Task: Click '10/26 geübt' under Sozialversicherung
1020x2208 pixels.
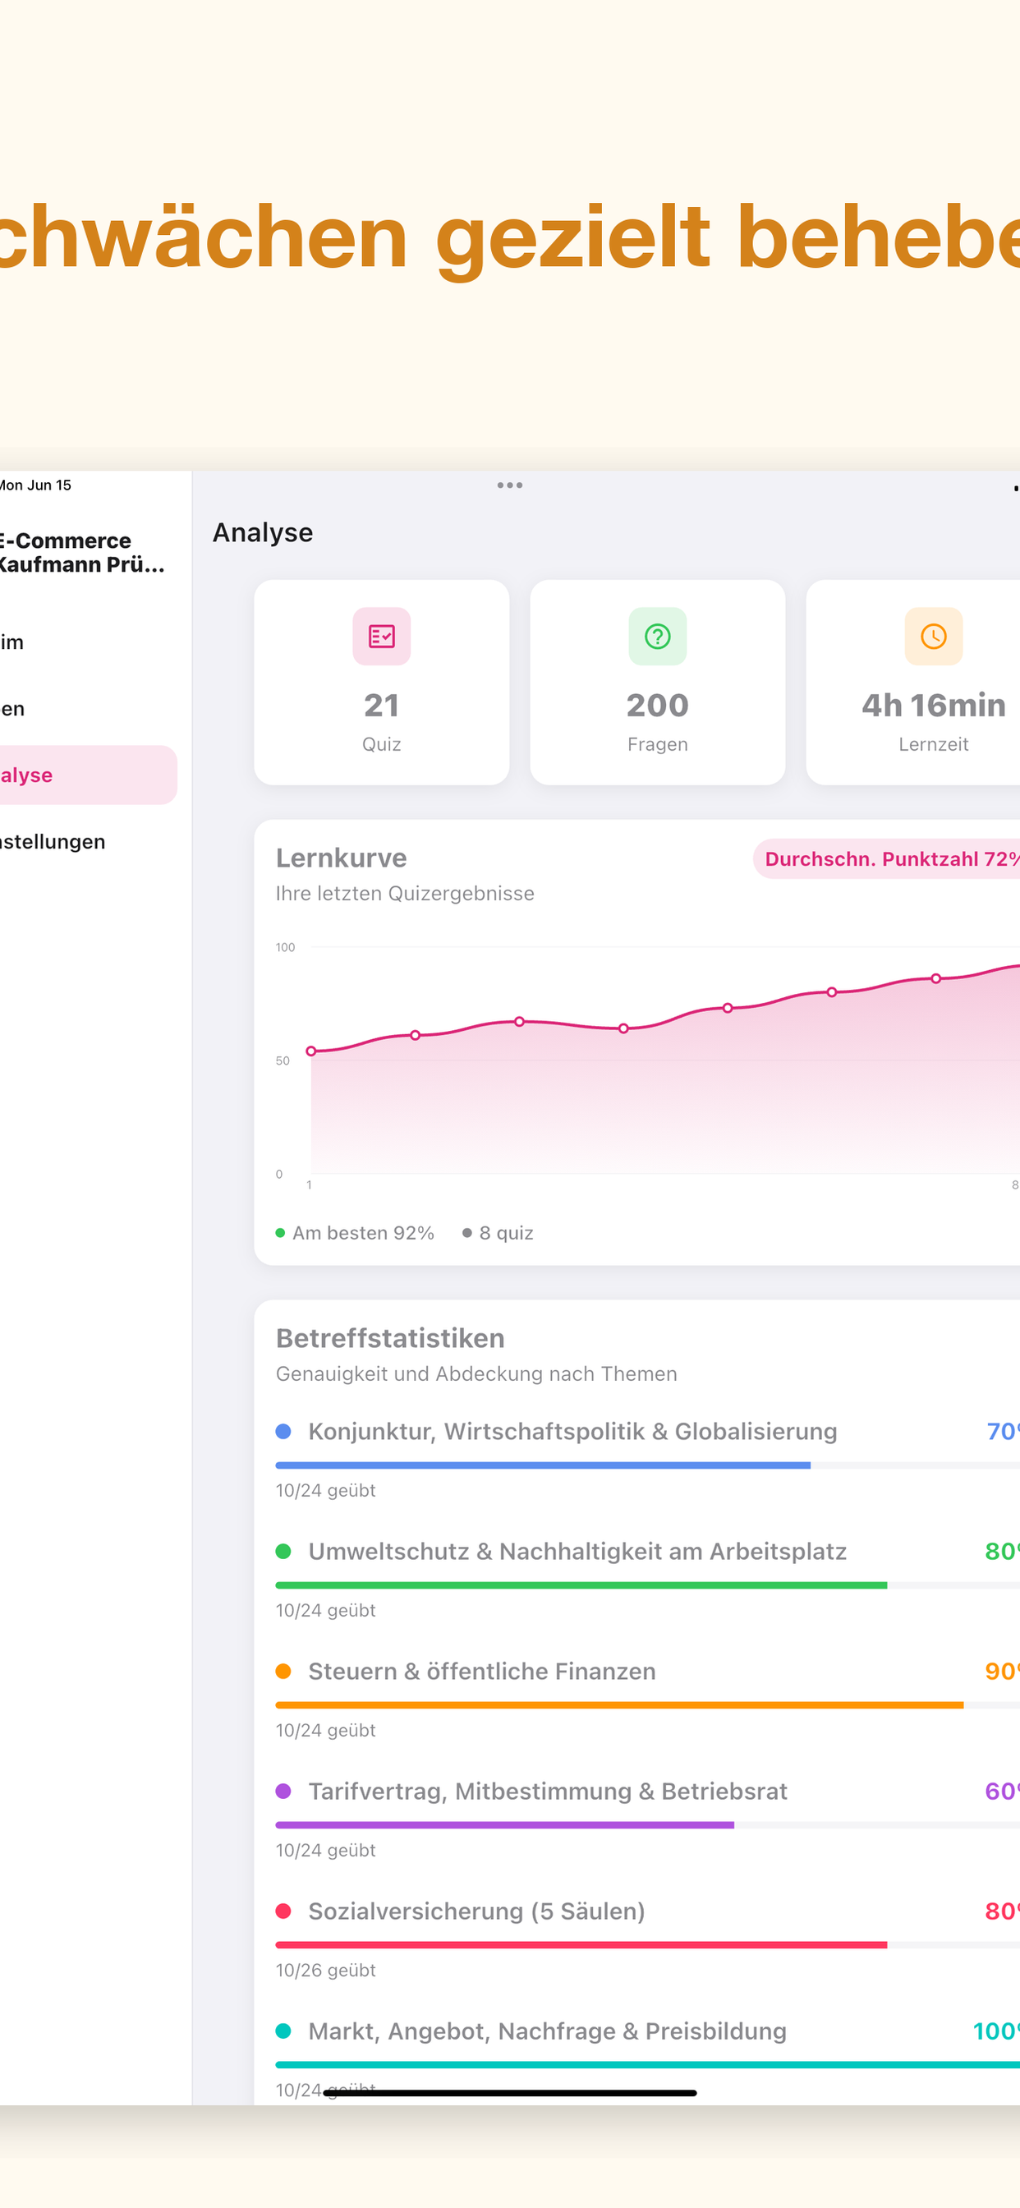Action: (326, 1971)
